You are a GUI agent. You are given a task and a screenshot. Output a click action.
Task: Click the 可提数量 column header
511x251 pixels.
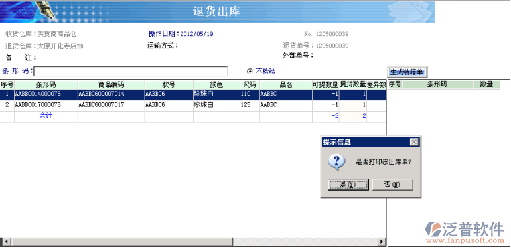326,85
